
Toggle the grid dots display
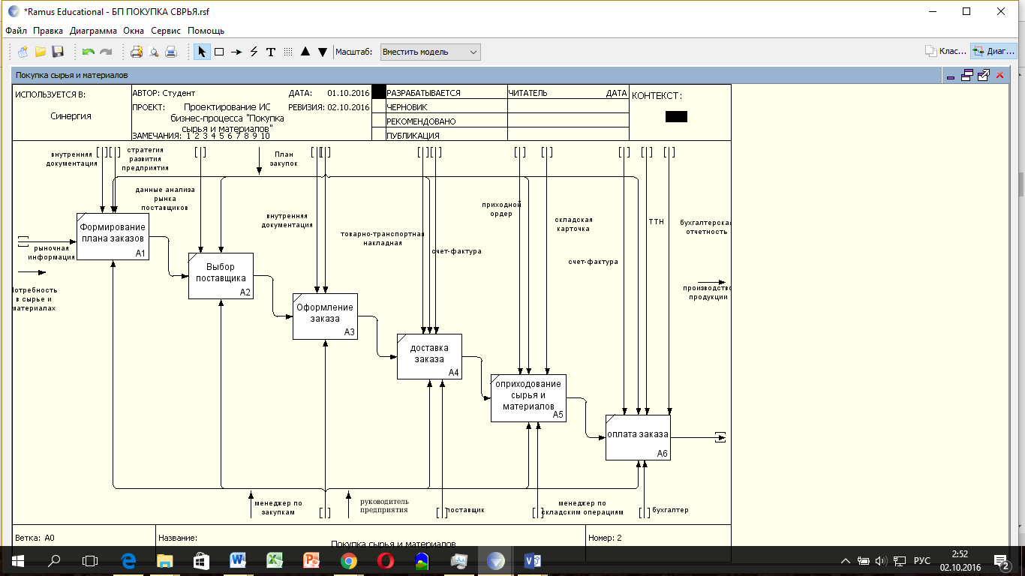pyautogui.click(x=288, y=52)
